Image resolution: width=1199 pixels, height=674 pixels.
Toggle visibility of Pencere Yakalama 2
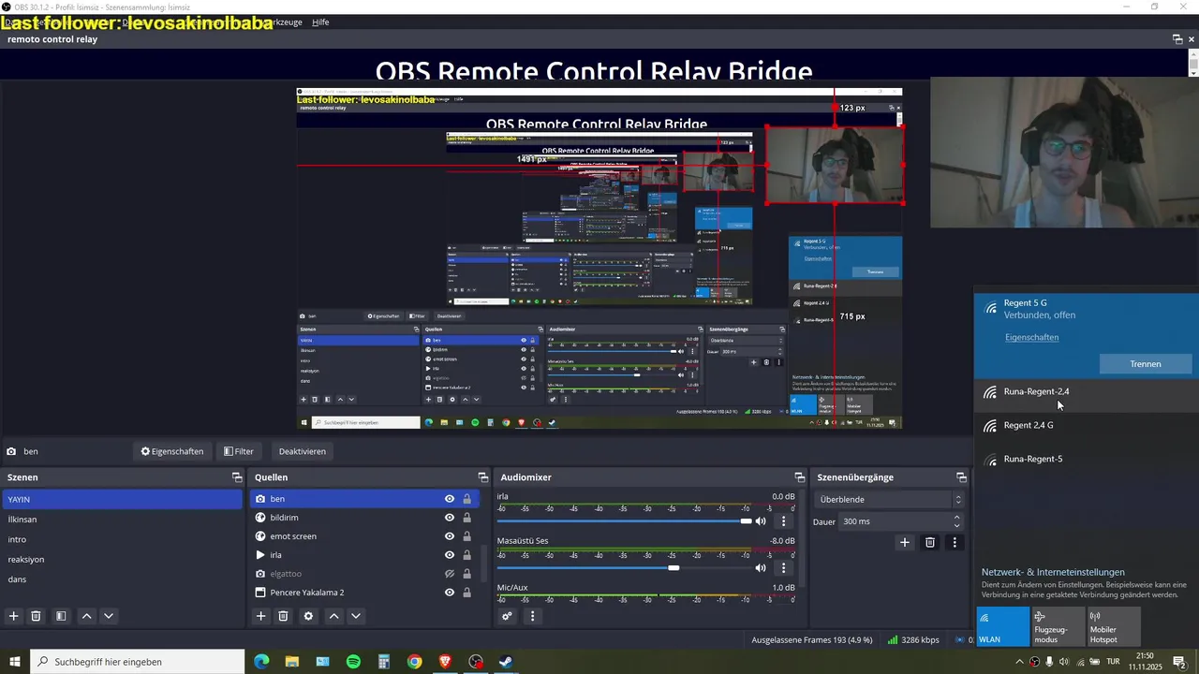click(x=450, y=593)
